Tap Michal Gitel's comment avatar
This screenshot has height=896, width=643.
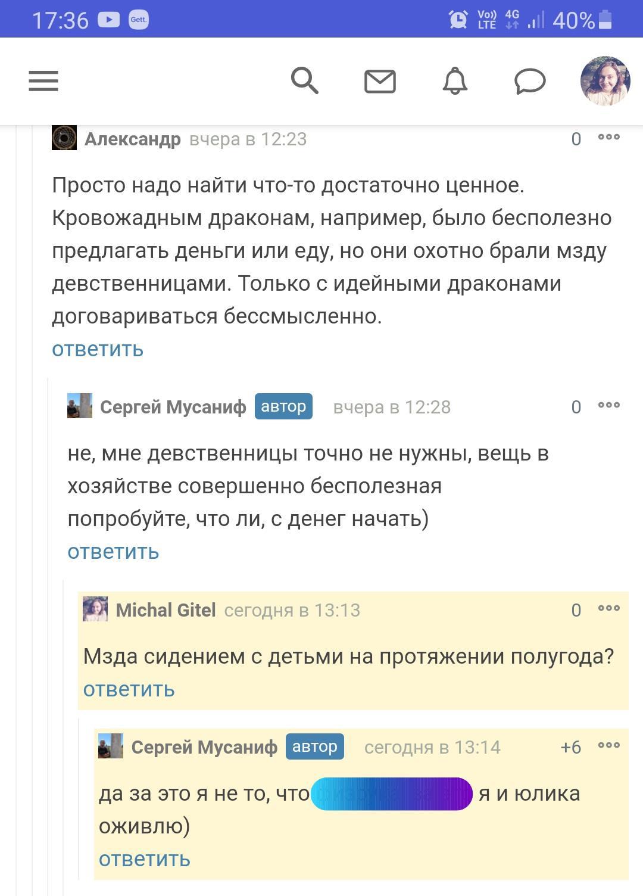coord(95,609)
